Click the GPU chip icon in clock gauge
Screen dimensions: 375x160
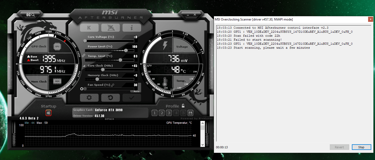click(57, 46)
